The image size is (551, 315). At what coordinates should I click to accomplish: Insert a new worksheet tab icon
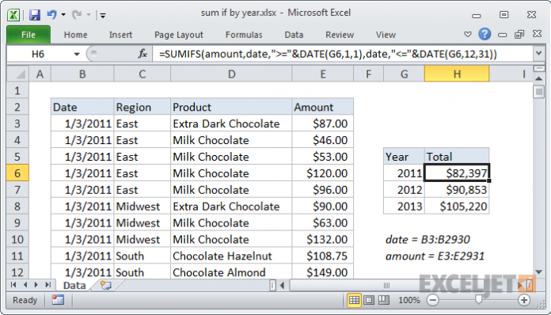click(x=105, y=285)
